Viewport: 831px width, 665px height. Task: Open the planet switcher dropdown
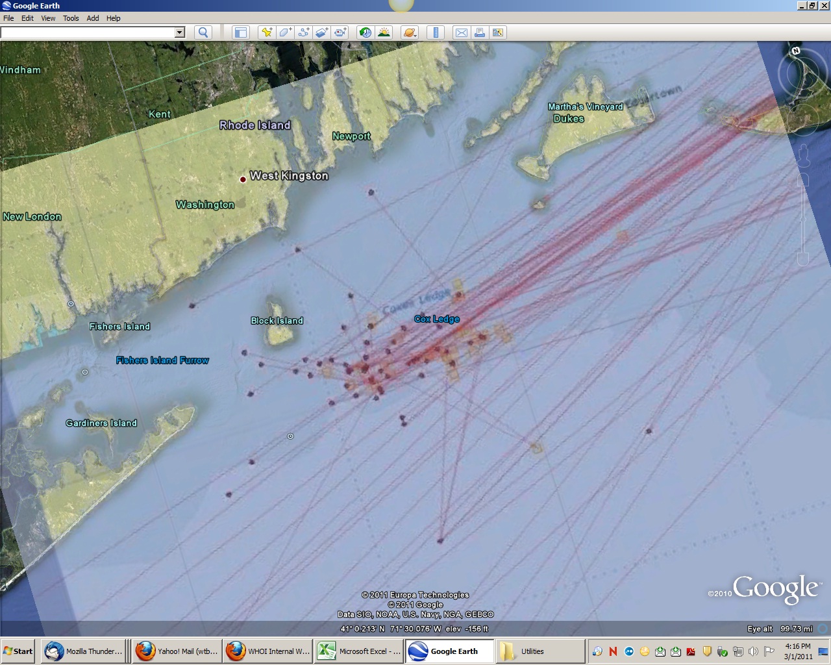click(x=410, y=32)
